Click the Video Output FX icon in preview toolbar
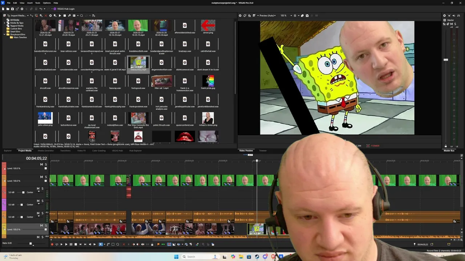 pos(249,16)
